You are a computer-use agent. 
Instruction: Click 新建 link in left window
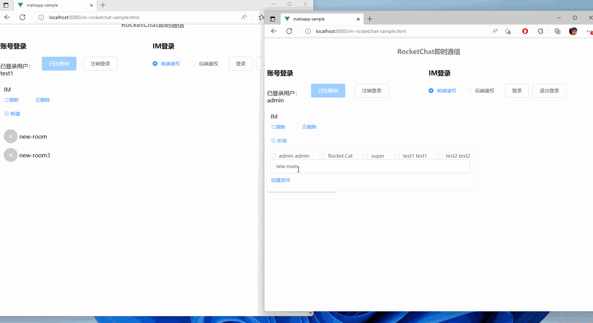click(x=12, y=114)
